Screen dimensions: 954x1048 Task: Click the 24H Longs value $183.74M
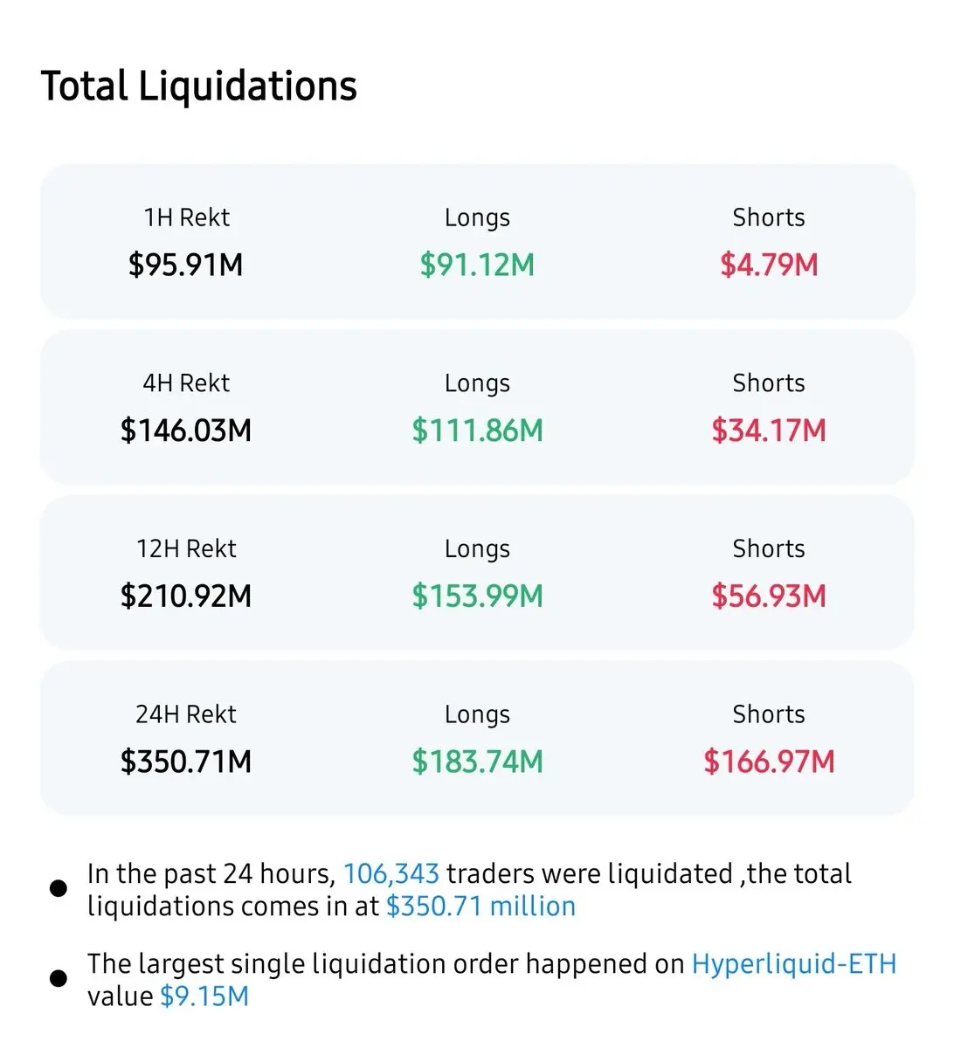tap(477, 762)
